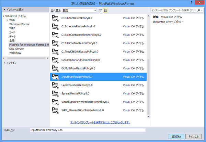Click the template list scroll up arrow
206x142 pixels.
[148, 16]
